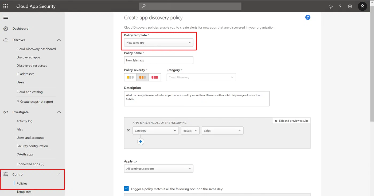Toggle trigger policy match checkbox
374x196 pixels.
point(126,189)
